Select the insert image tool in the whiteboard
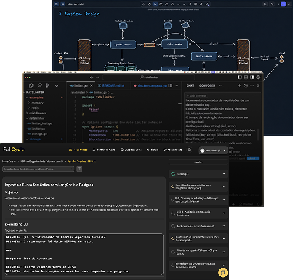 [195, 4]
